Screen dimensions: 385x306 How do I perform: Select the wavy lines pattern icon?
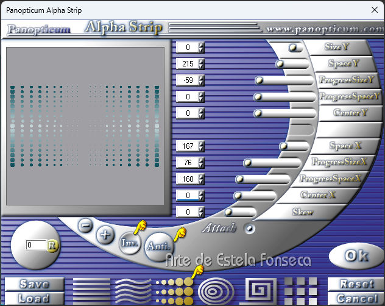coord(133,291)
